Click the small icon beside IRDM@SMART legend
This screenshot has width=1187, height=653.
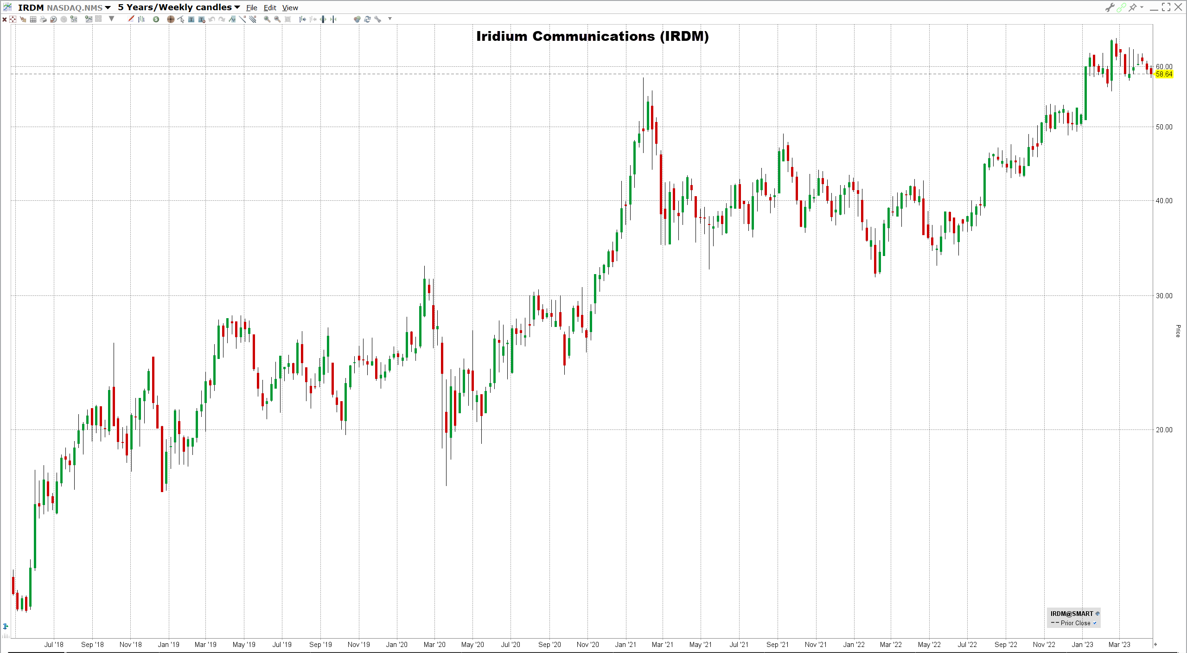(1097, 614)
